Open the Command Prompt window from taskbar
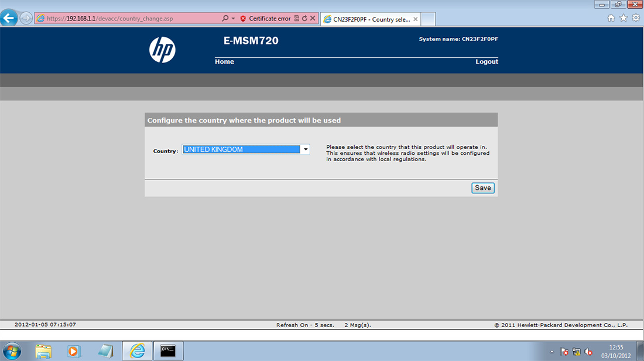 [168, 351]
